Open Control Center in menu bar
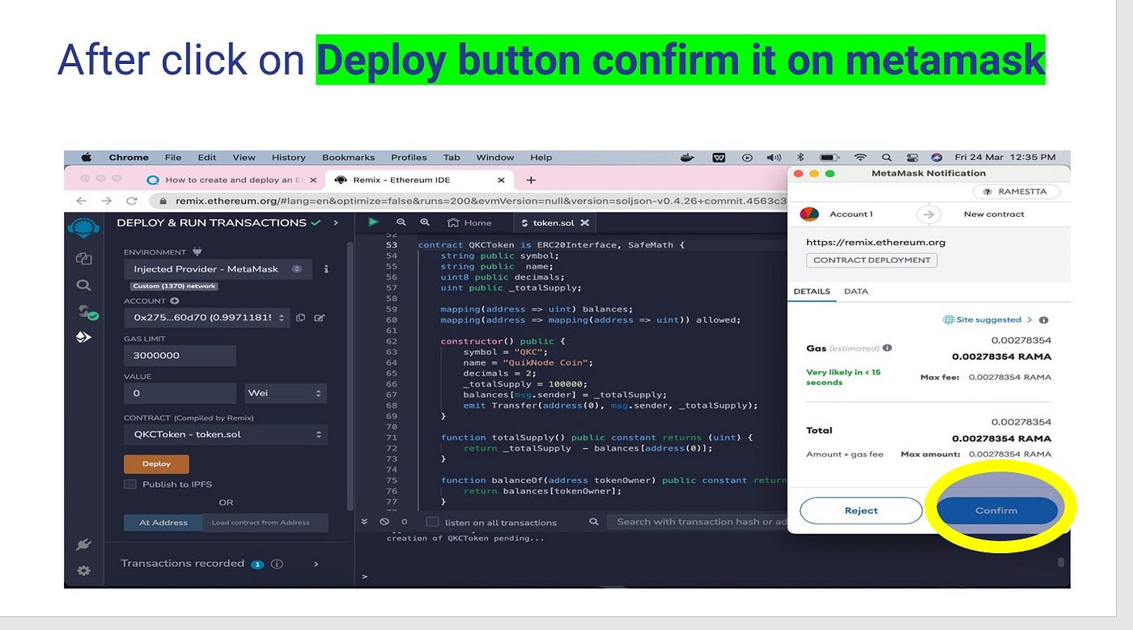Screen dimensions: 1133x630 pos(912,158)
